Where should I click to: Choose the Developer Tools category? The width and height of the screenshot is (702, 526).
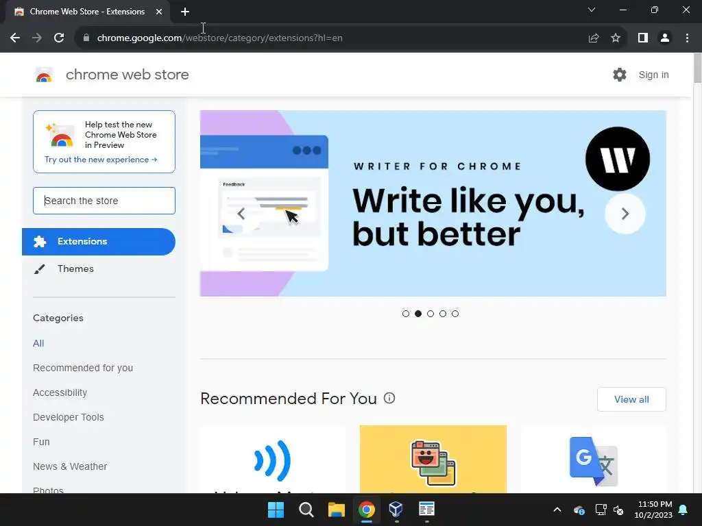69,417
